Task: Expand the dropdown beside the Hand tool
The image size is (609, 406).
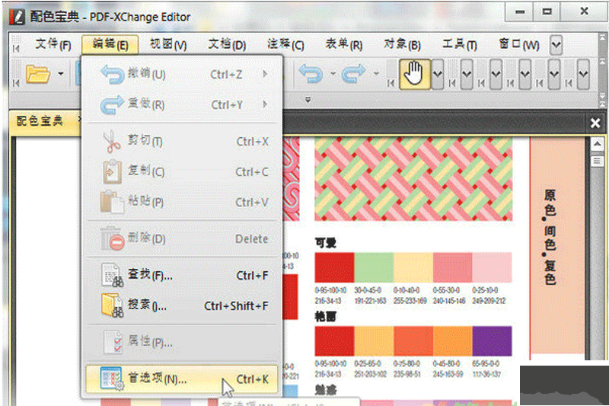Action: (437, 74)
